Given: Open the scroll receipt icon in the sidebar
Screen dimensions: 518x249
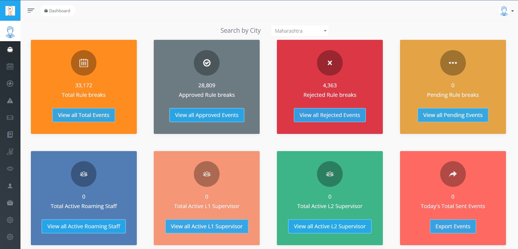Looking at the screenshot, I should point(10,152).
